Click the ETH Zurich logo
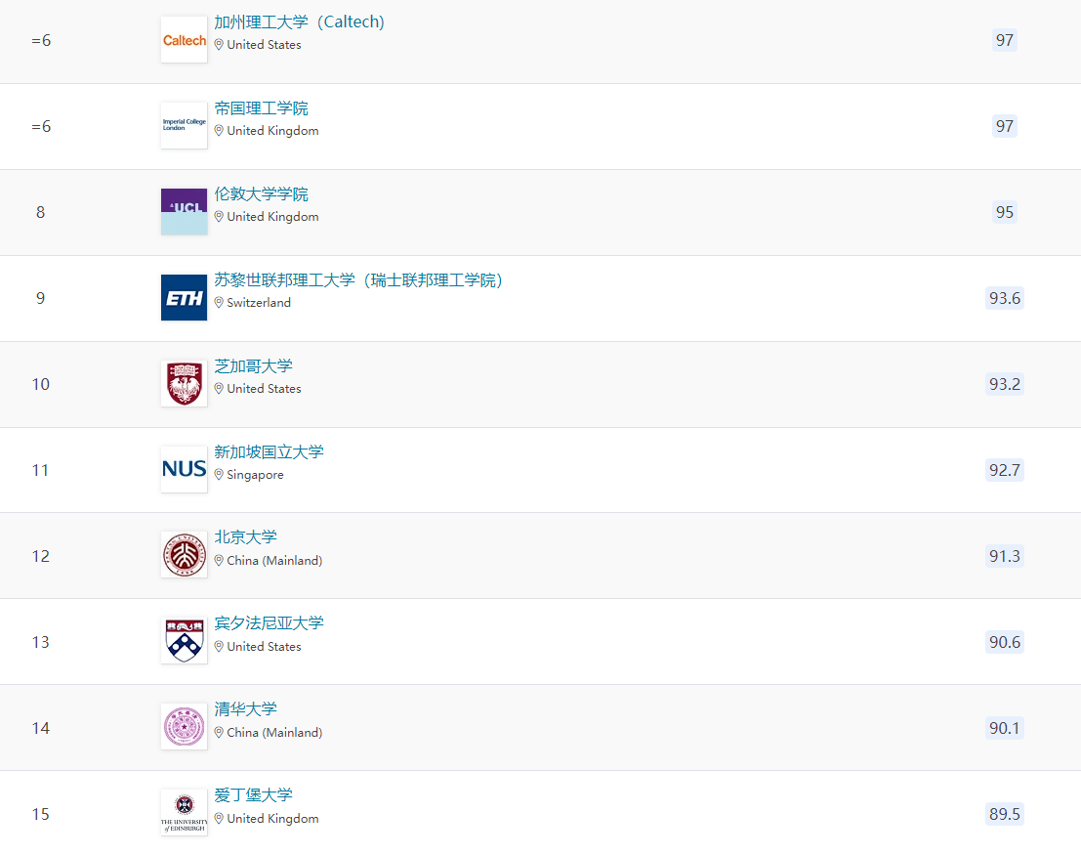This screenshot has height=856, width=1081. (x=185, y=298)
